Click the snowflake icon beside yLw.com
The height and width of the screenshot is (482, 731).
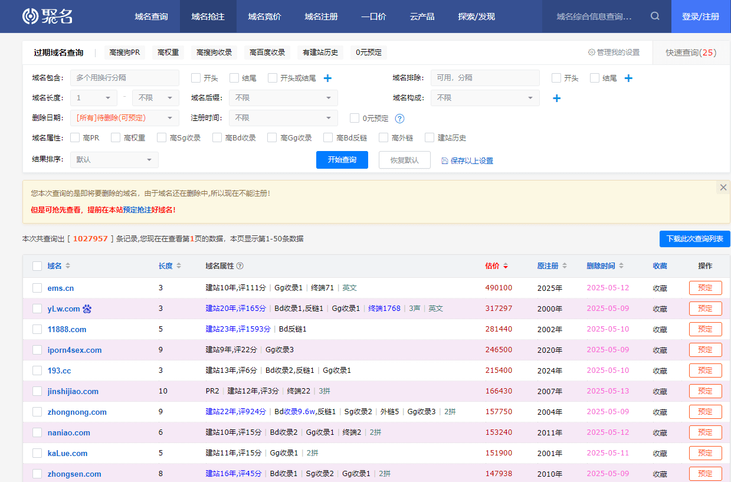click(x=87, y=308)
